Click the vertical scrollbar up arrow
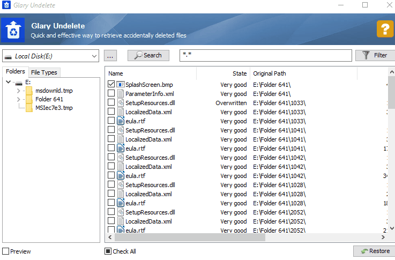Image resolution: width=395 pixels, height=260 pixels. click(x=392, y=72)
